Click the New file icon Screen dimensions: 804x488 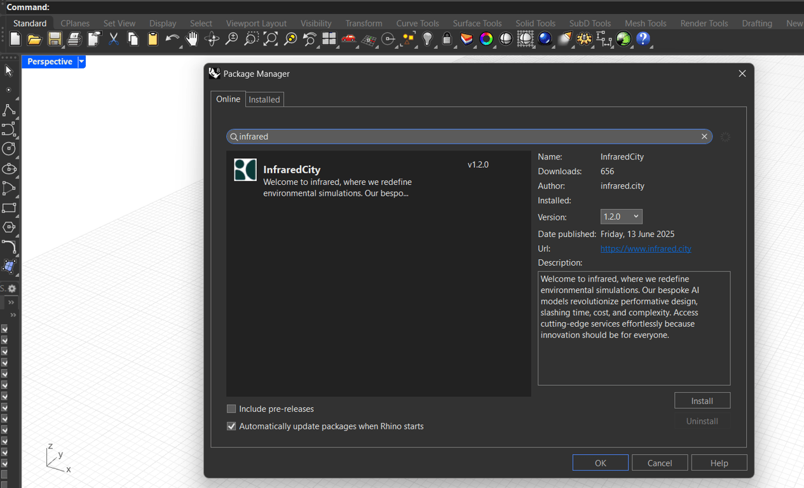point(15,39)
